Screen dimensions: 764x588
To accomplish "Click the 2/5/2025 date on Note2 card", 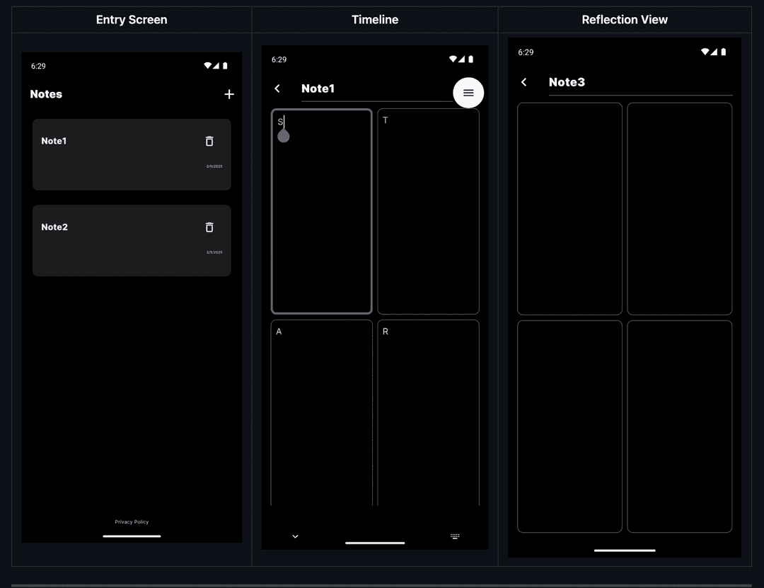I will [214, 252].
